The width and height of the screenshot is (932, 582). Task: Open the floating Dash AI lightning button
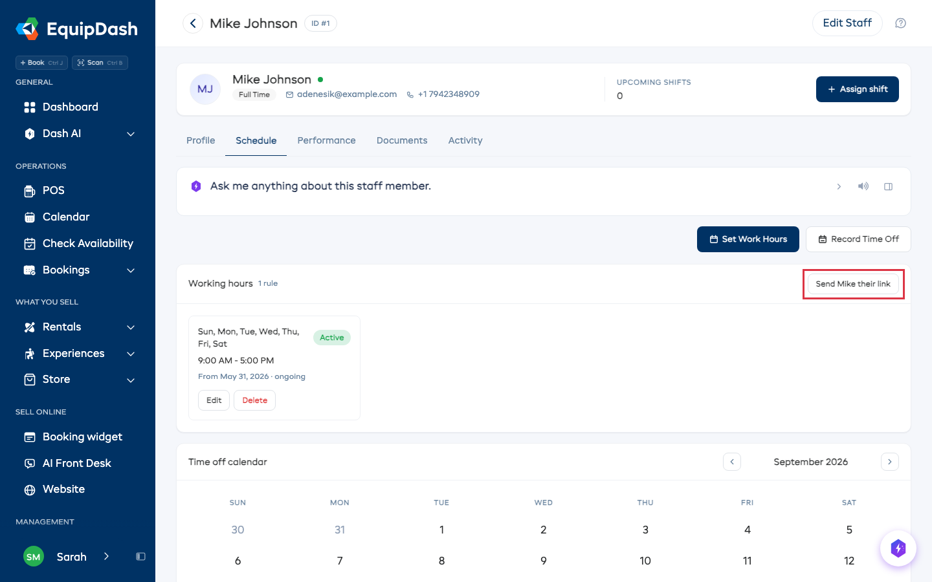click(898, 548)
